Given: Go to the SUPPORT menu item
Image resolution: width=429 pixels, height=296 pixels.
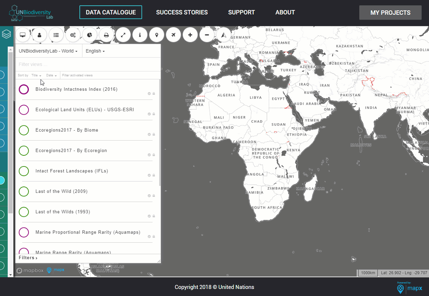Looking at the screenshot, I should tap(241, 12).
